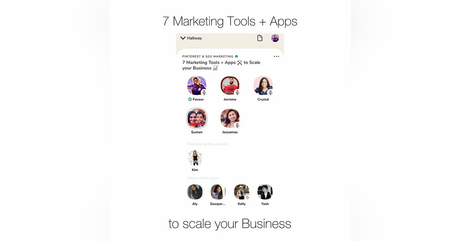Screen dimensions: 460x241
Task: Open Suman's avatar
Action: [197, 118]
